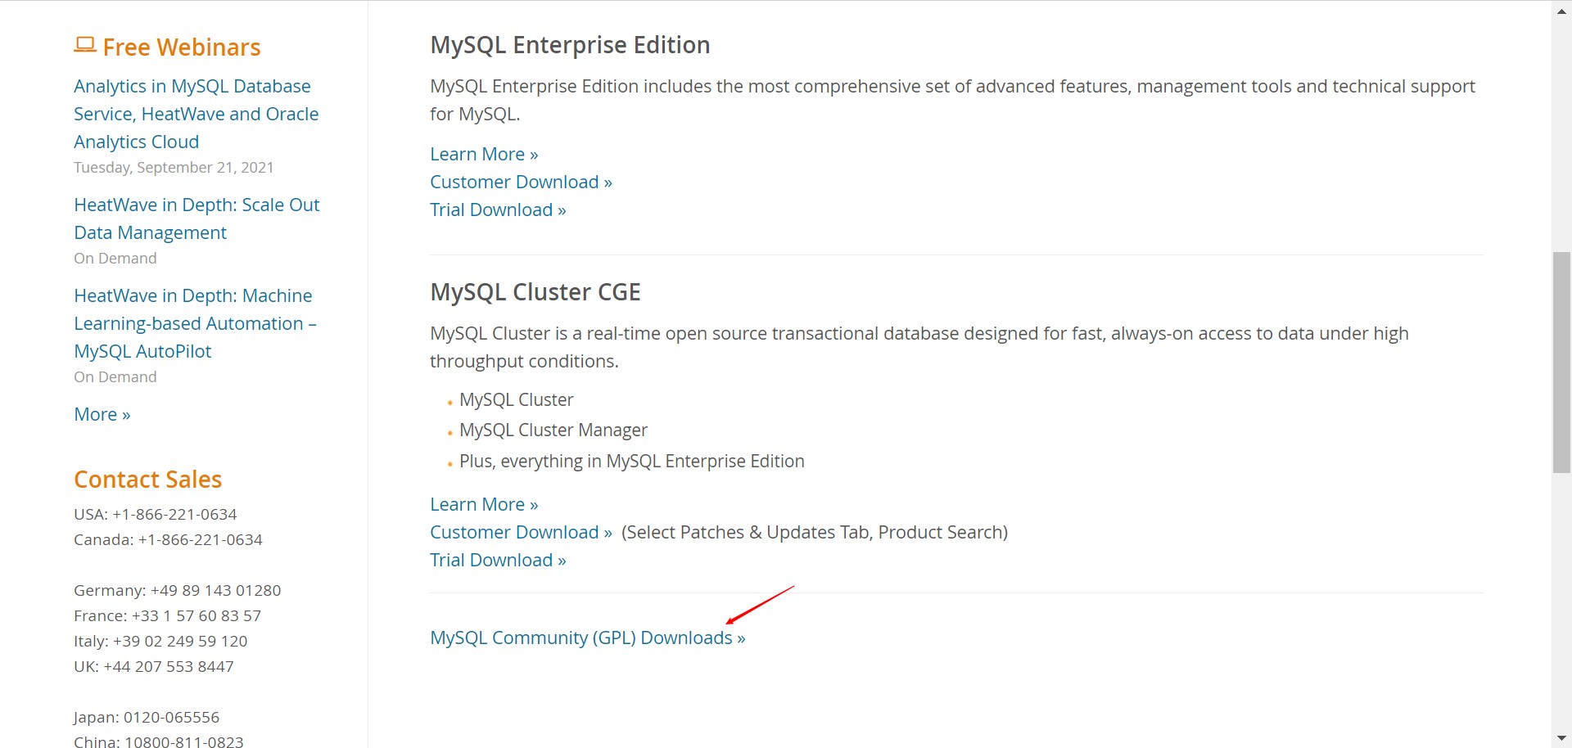The width and height of the screenshot is (1572, 748).
Task: Expand the Community Downloads chevron arrows
Action: tap(739, 638)
